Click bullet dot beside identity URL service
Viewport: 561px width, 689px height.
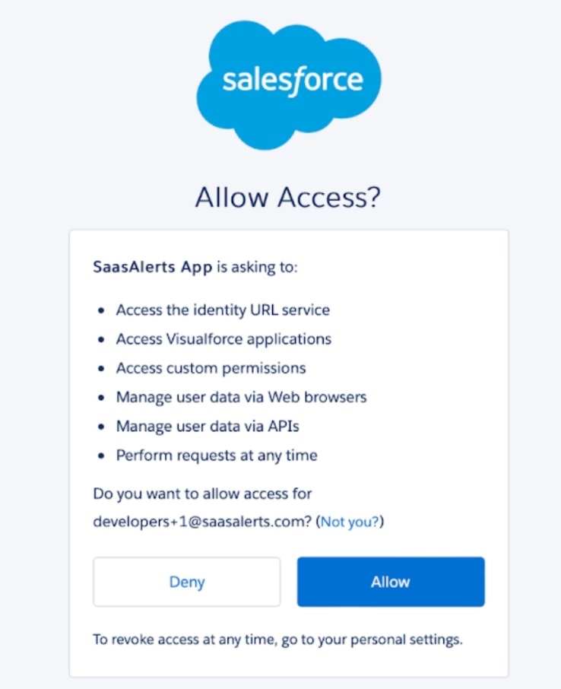coord(102,311)
